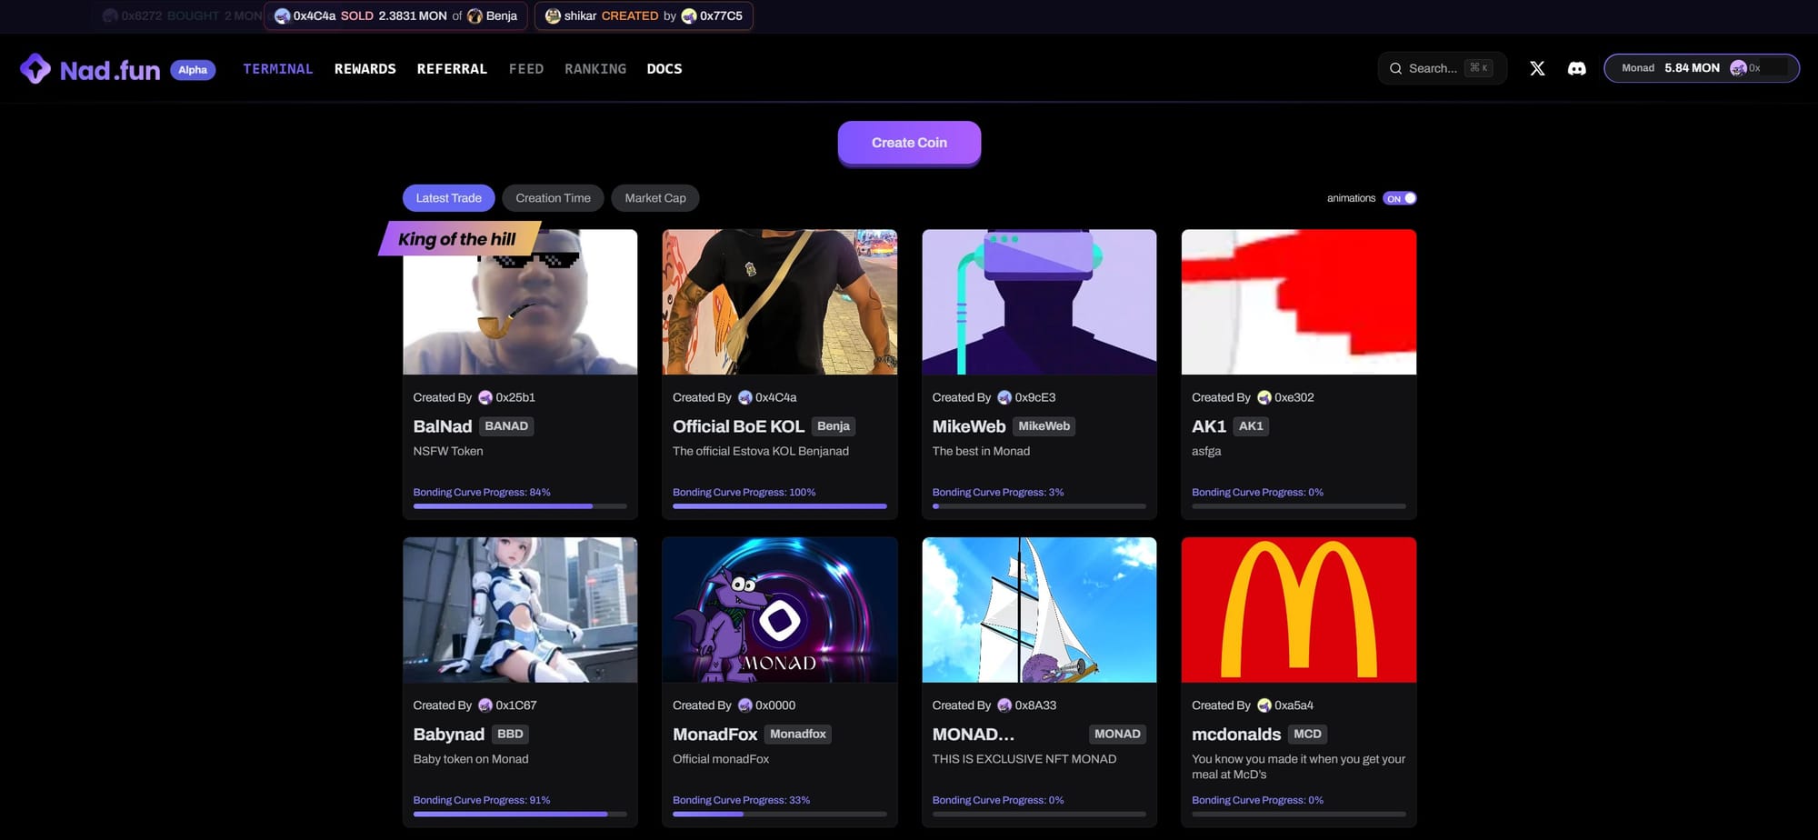
Task: Click creator avatar beside 0x4C4a on BoE KOL card
Action: (x=744, y=397)
